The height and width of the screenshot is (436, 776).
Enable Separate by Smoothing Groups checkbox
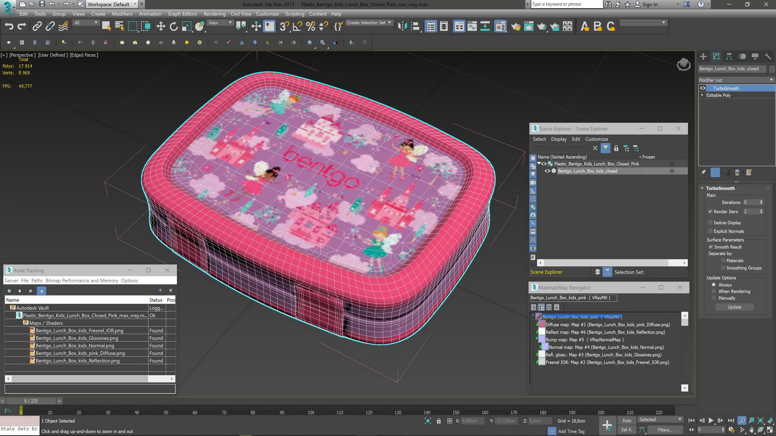pyautogui.click(x=723, y=268)
